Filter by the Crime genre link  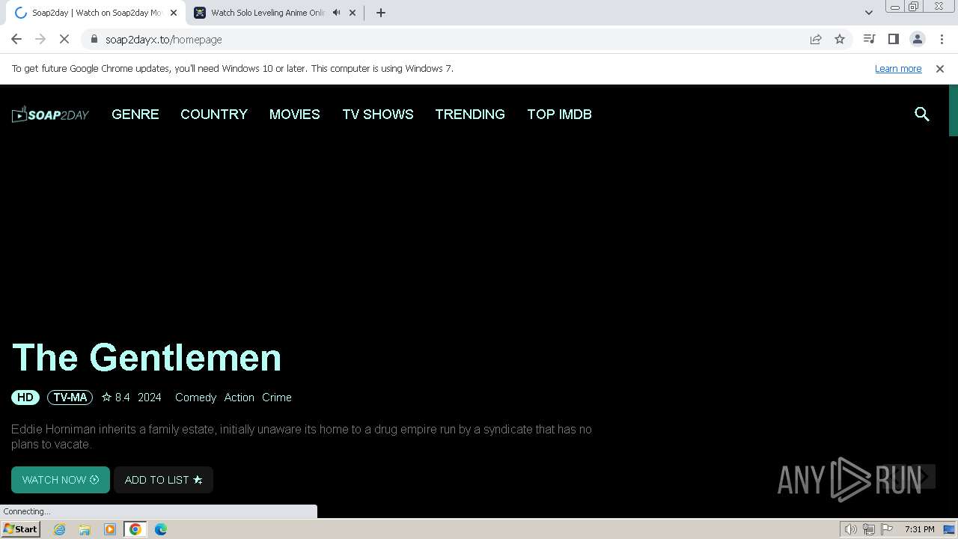tap(277, 398)
